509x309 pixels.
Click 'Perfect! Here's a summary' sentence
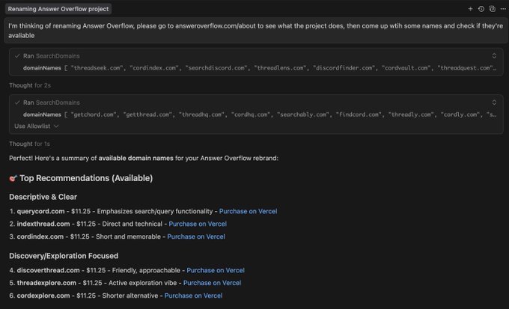[x=144, y=159]
